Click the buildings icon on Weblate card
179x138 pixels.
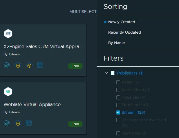29,123
